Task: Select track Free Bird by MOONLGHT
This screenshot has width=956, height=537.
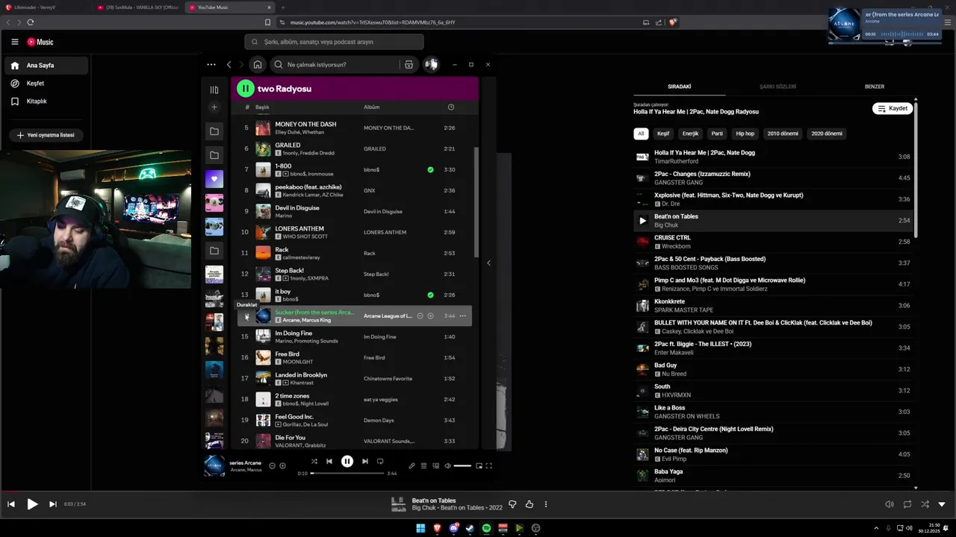Action: (x=355, y=357)
